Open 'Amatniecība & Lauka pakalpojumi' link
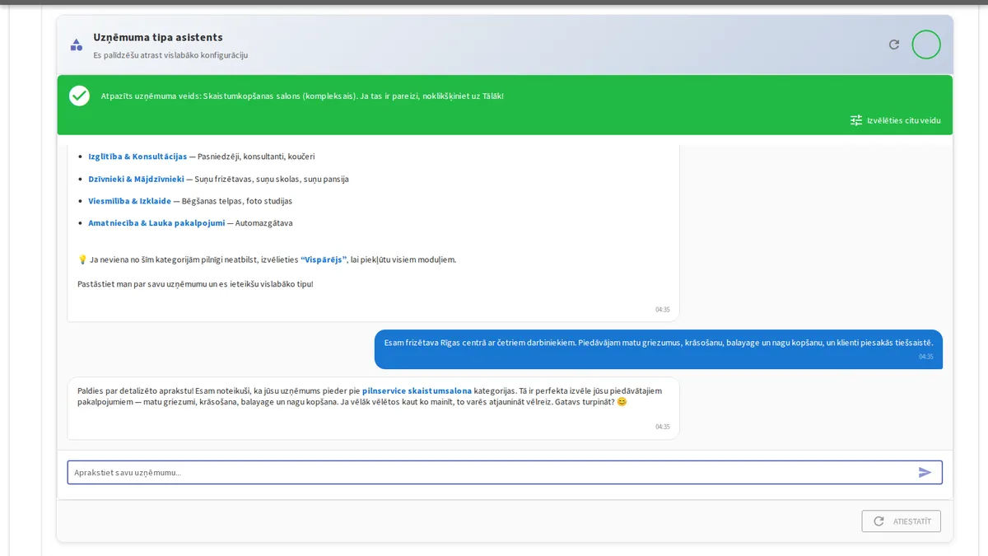This screenshot has width=988, height=556. tap(156, 223)
